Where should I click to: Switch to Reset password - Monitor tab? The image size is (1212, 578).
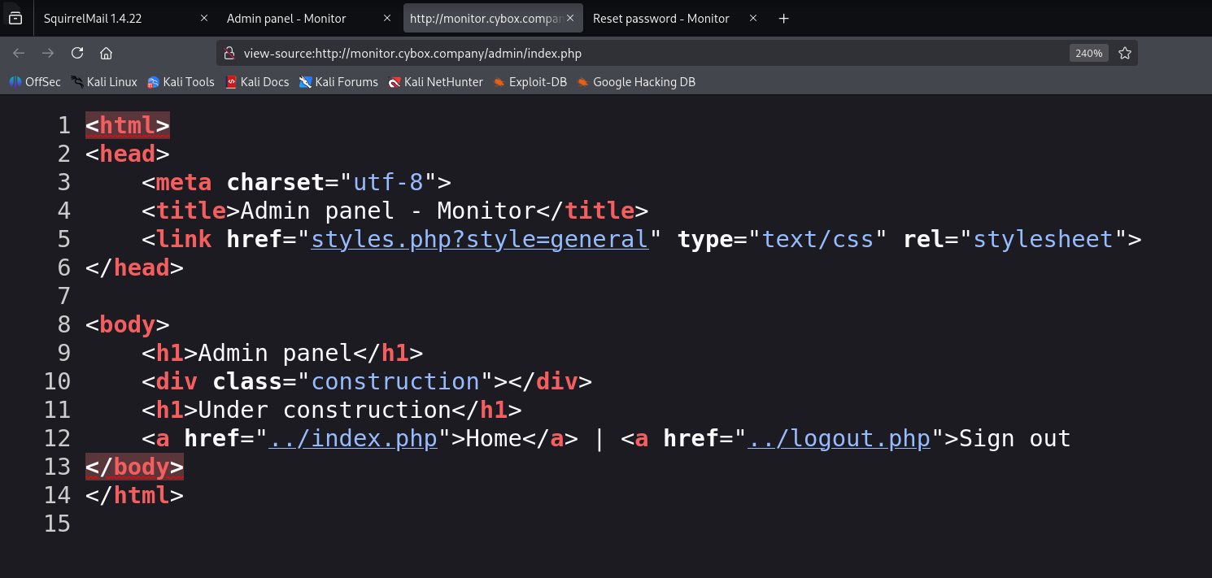click(660, 19)
